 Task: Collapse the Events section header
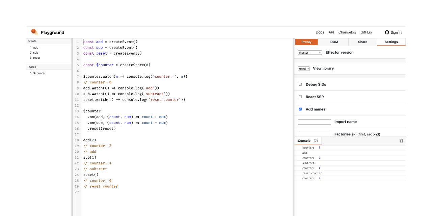tap(32, 41)
